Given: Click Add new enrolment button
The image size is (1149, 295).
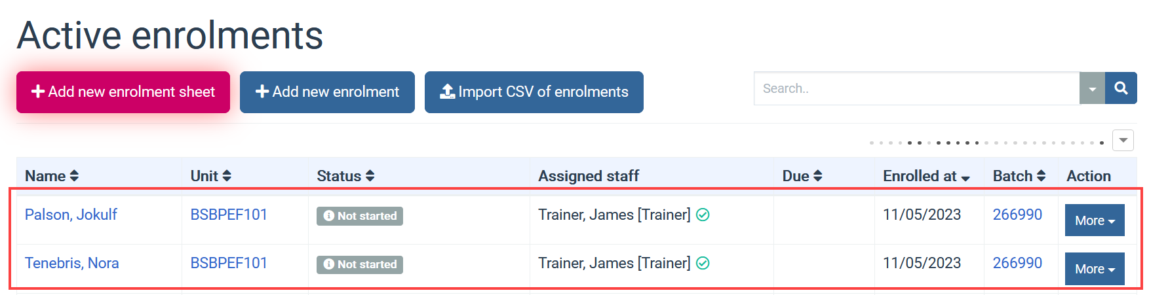Looking at the screenshot, I should coord(327,92).
